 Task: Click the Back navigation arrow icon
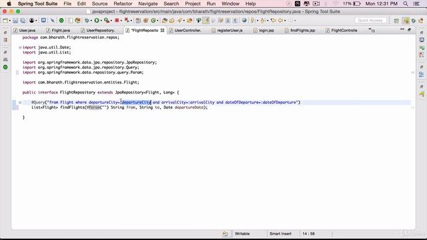[280, 21]
